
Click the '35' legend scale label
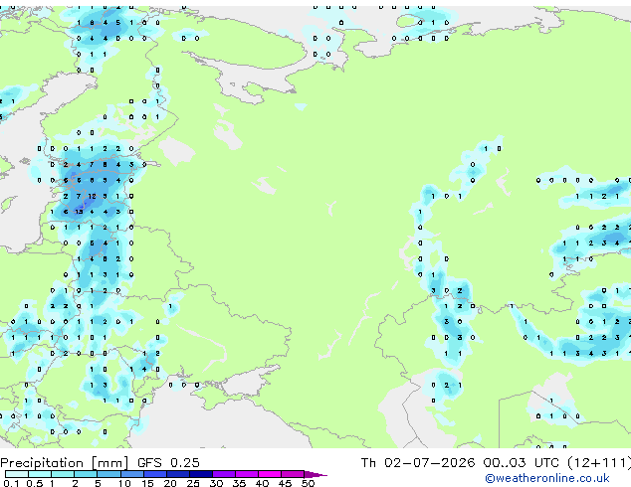point(239,483)
